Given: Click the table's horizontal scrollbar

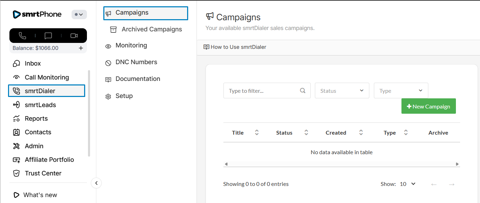Looking at the screenshot, I should 341,164.
